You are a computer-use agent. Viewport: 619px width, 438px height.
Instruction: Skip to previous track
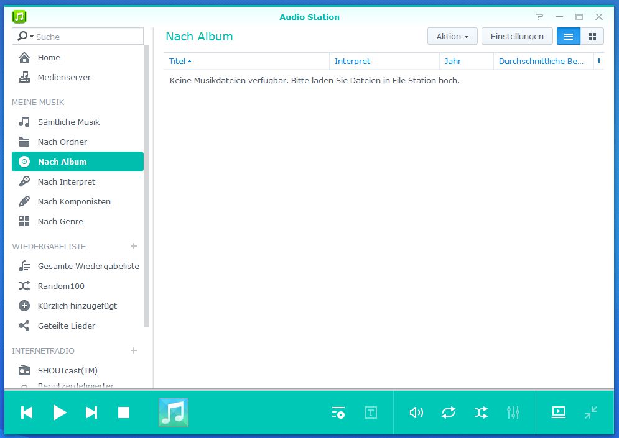tap(27, 413)
